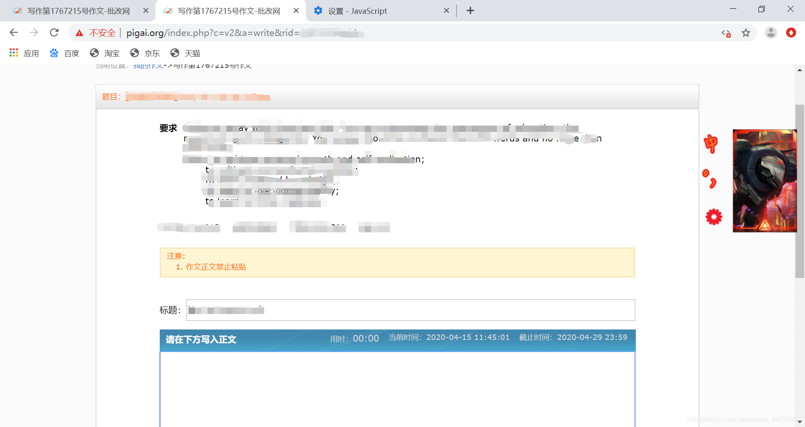
Task: Open the 淘宝 bookmark
Action: pyautogui.click(x=105, y=53)
